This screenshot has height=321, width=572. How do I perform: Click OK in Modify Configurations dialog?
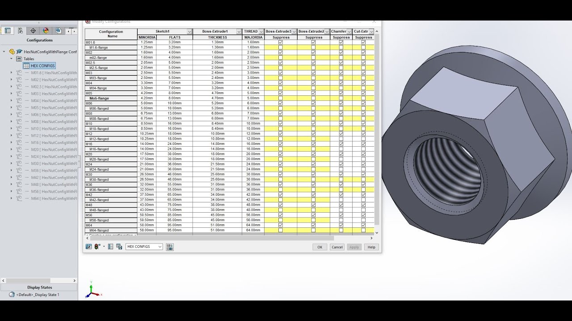[x=320, y=247]
